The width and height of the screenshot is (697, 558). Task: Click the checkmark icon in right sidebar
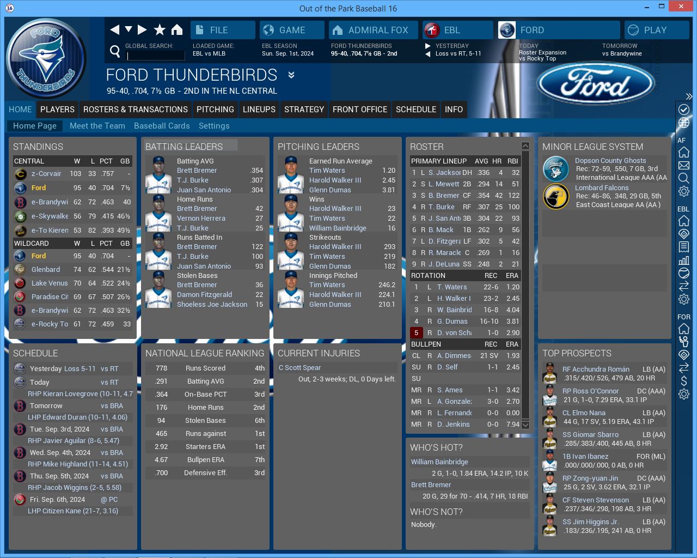[684, 110]
